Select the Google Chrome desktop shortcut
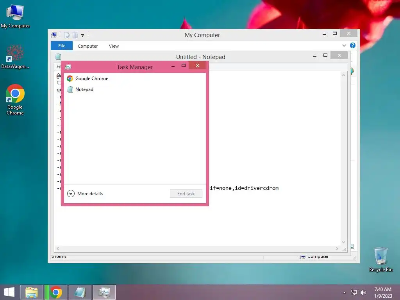Screen dimensions: 400x300 click(15, 100)
